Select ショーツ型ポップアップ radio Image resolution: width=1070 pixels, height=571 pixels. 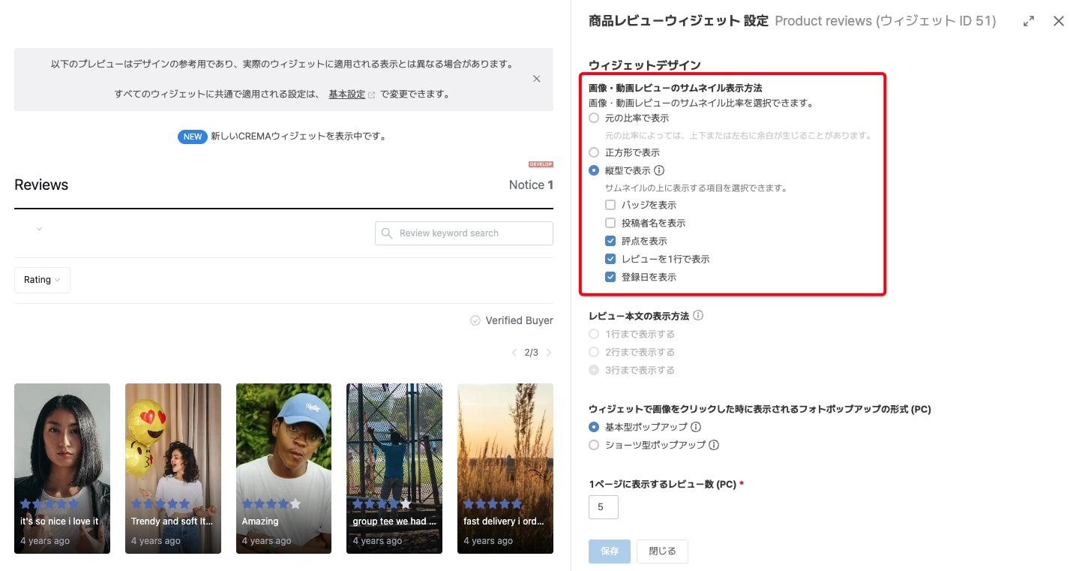594,445
